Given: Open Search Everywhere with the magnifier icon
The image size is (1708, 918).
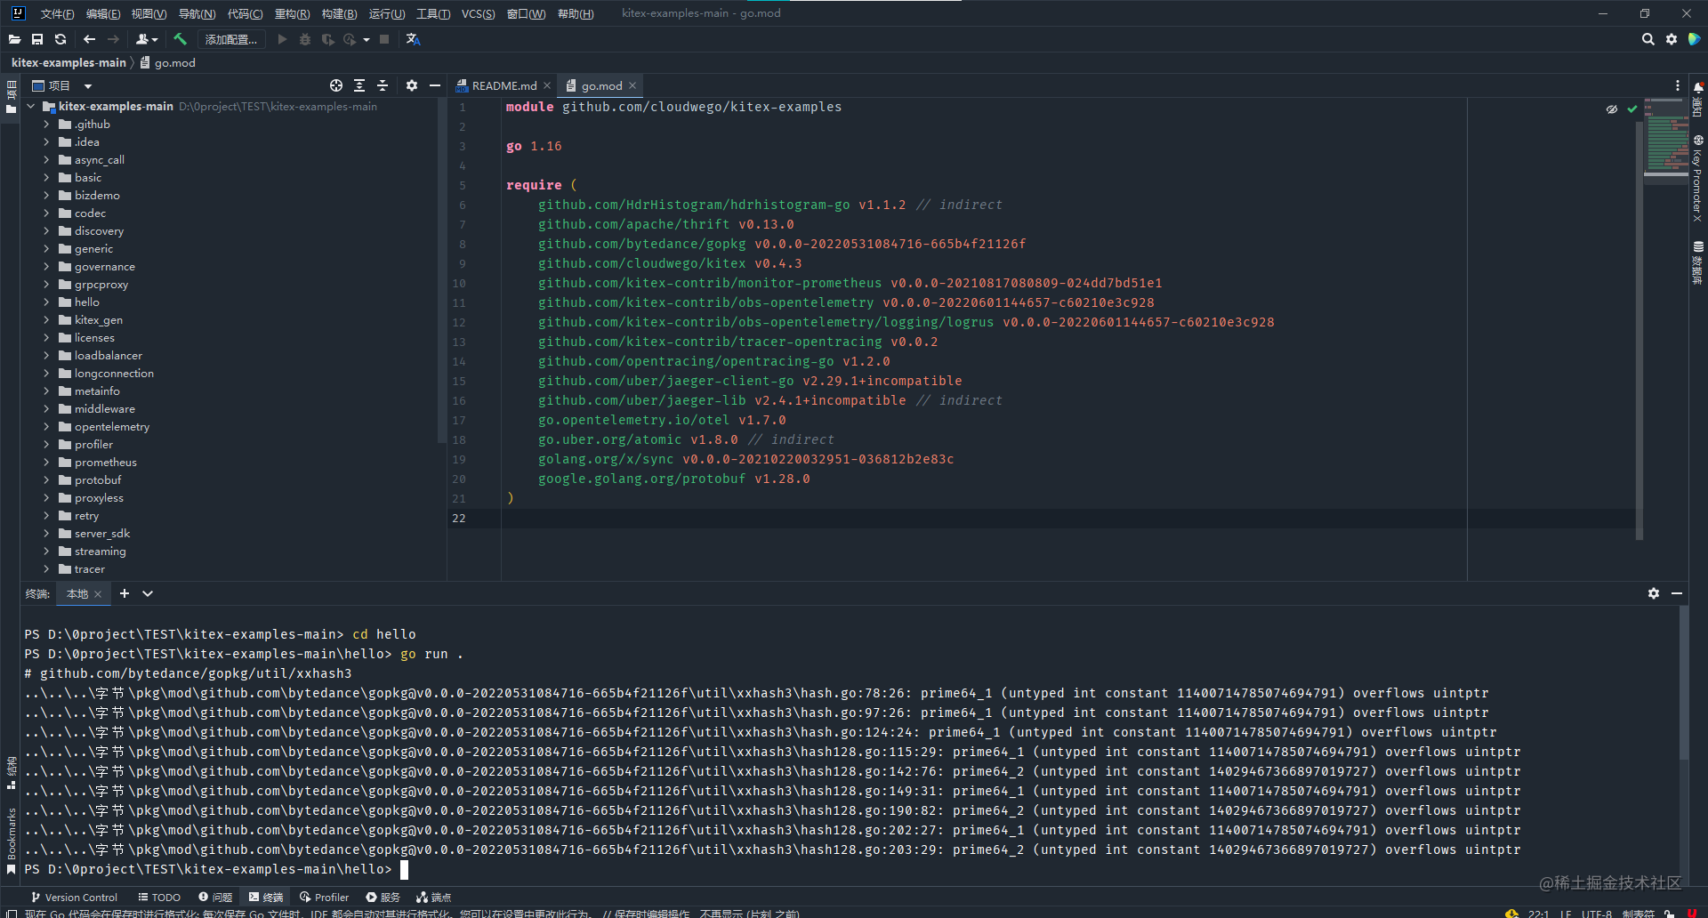Looking at the screenshot, I should click(1648, 39).
